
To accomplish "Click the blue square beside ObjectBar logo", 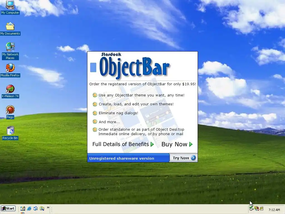I will [x=93, y=67].
